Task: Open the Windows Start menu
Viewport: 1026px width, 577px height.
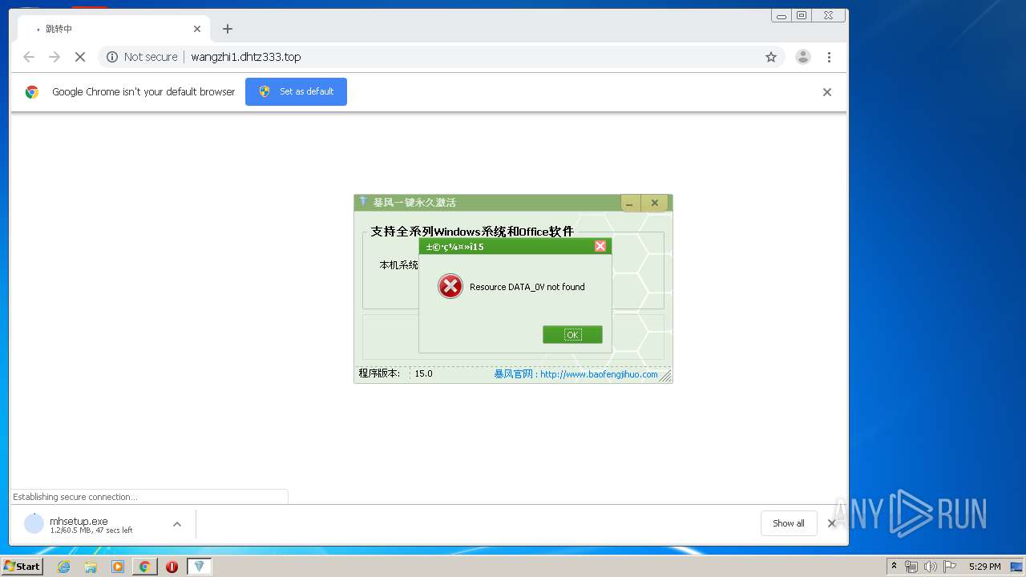Action: coord(22,567)
